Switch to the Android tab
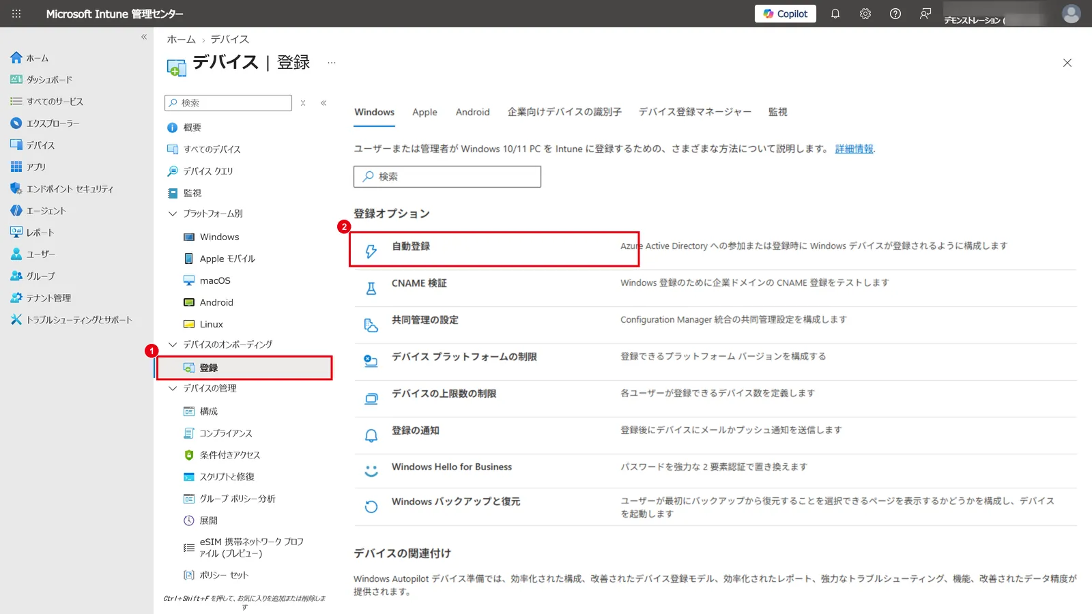 [x=472, y=112]
